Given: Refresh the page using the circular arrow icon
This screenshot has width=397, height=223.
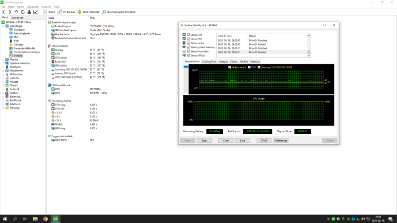Looking at the screenshot, I should [23, 12].
